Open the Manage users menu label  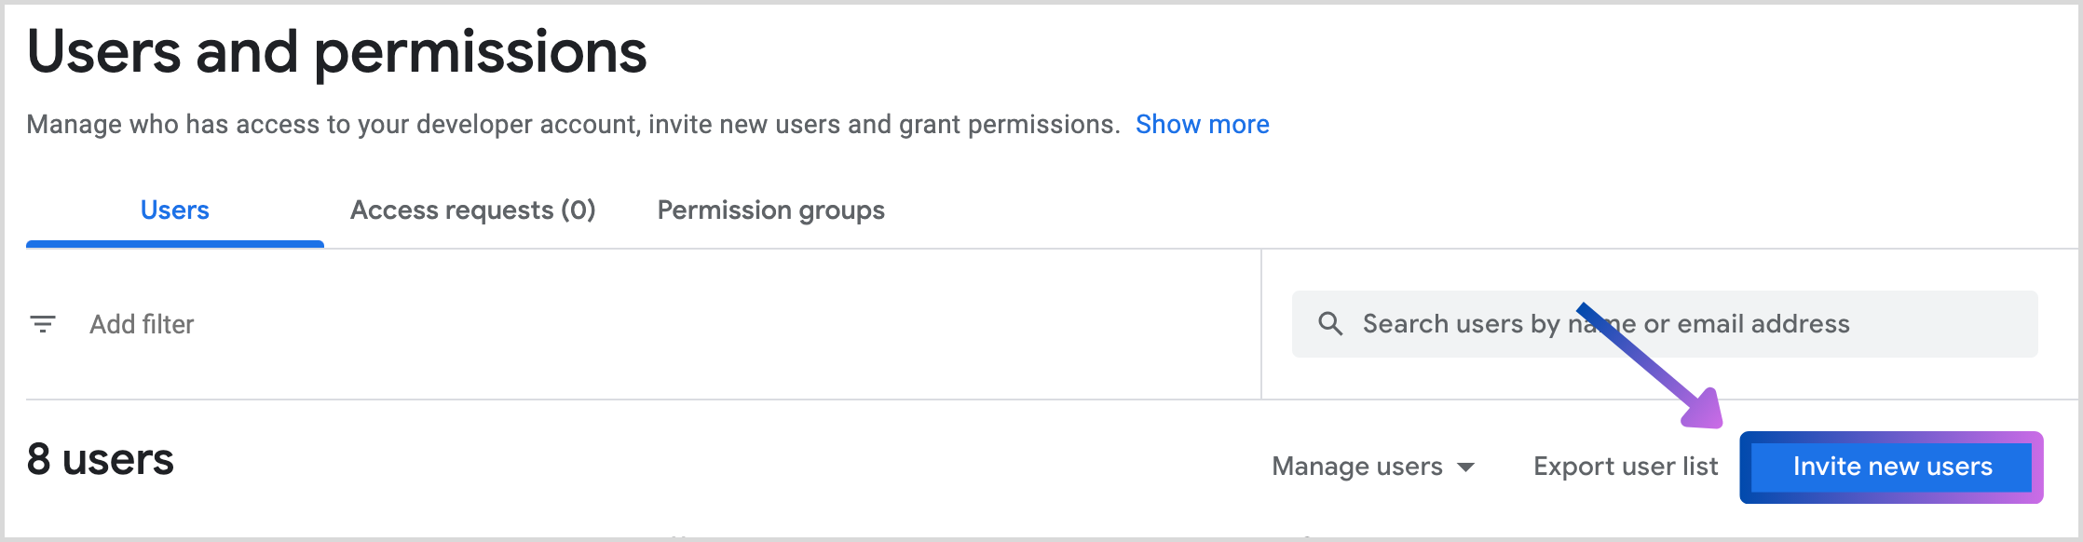tap(1356, 467)
